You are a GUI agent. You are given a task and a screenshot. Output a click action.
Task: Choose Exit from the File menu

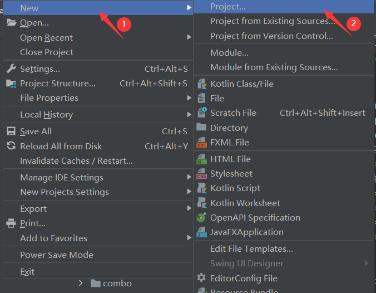[x=98, y=272]
